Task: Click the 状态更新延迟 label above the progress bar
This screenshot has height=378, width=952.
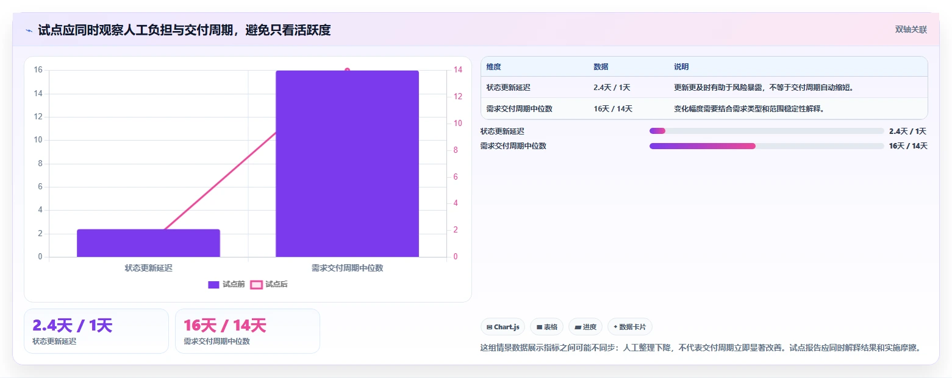Action: click(x=503, y=131)
